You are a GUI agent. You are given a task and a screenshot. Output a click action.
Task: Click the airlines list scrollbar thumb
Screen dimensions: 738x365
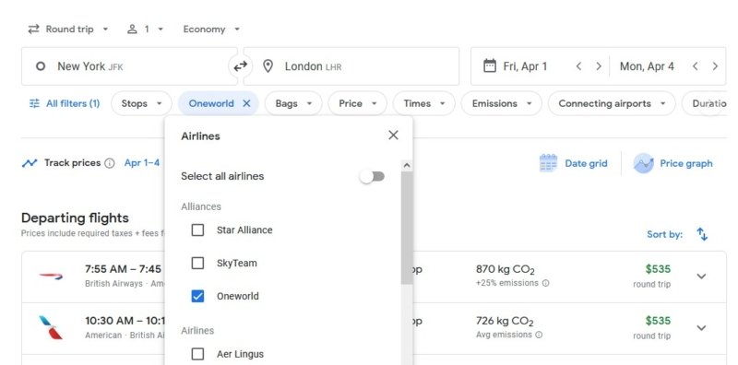click(x=407, y=228)
